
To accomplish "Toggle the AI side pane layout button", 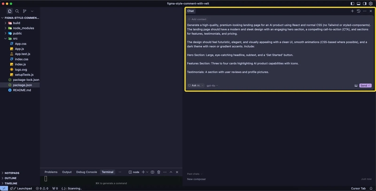I will pyautogui.click(x=364, y=3).
